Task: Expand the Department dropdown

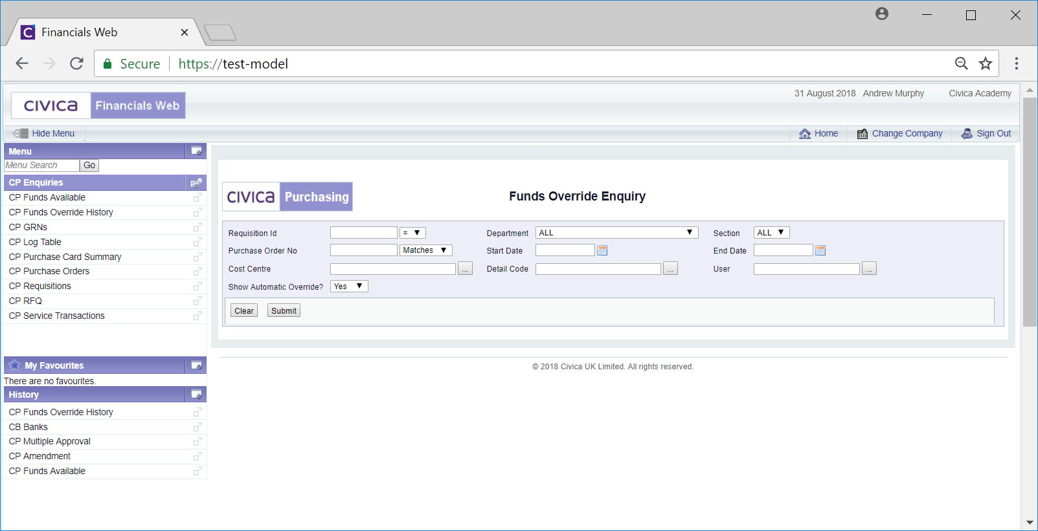Action: coord(616,233)
